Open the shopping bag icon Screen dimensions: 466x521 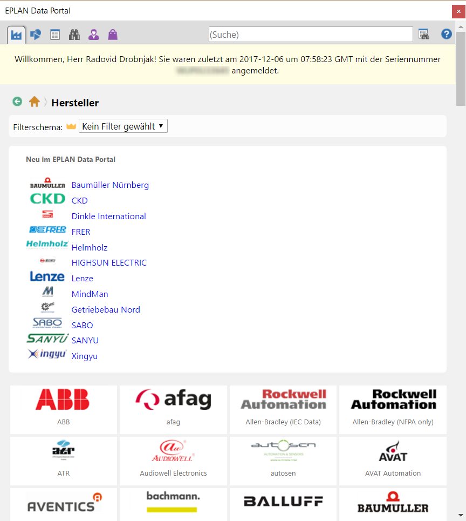[x=112, y=34]
